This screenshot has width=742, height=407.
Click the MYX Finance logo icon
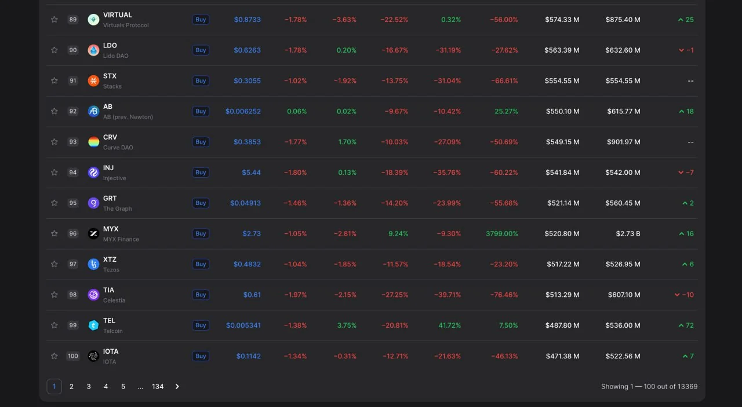pyautogui.click(x=93, y=234)
